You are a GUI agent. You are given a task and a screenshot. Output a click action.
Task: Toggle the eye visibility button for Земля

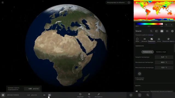click(162, 31)
